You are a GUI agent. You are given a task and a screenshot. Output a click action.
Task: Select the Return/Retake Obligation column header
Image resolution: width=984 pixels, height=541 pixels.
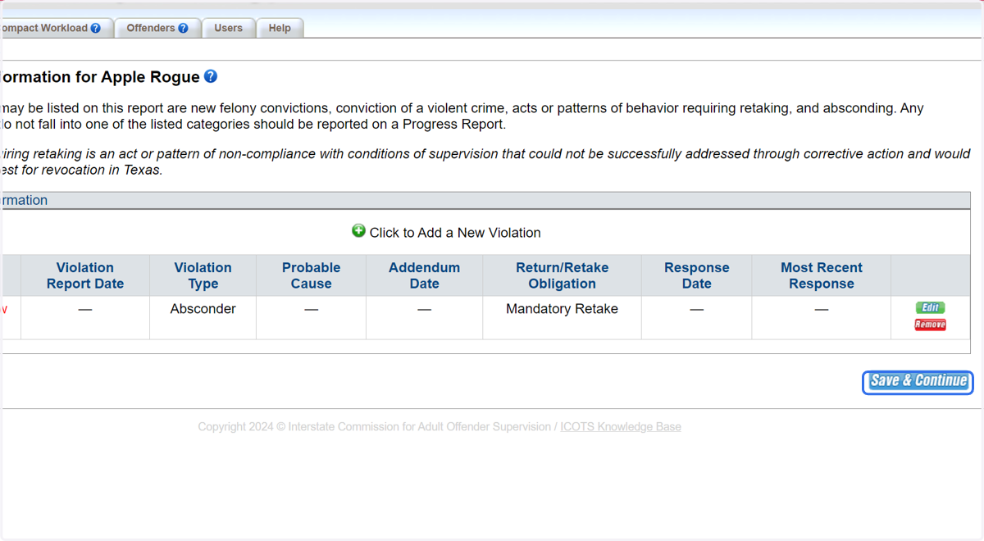click(x=562, y=275)
